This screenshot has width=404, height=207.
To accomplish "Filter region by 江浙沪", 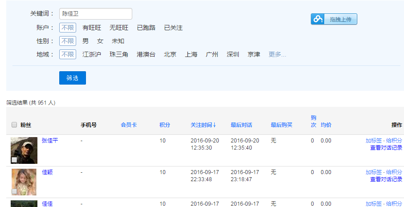I will point(92,54).
